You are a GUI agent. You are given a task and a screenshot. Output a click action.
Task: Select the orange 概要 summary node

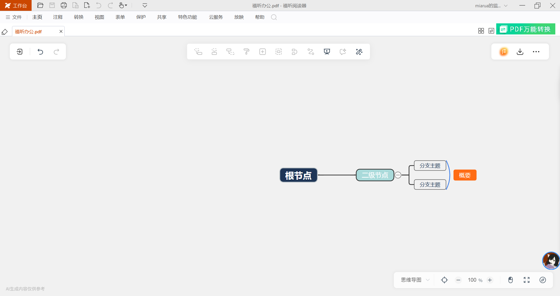[465, 175]
